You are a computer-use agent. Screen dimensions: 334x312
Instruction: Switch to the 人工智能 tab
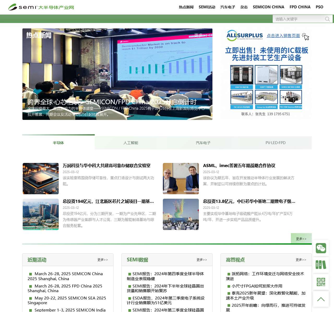[x=131, y=143]
